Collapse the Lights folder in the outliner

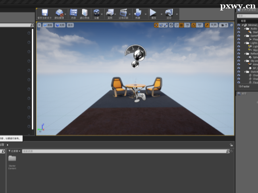(x=246, y=43)
